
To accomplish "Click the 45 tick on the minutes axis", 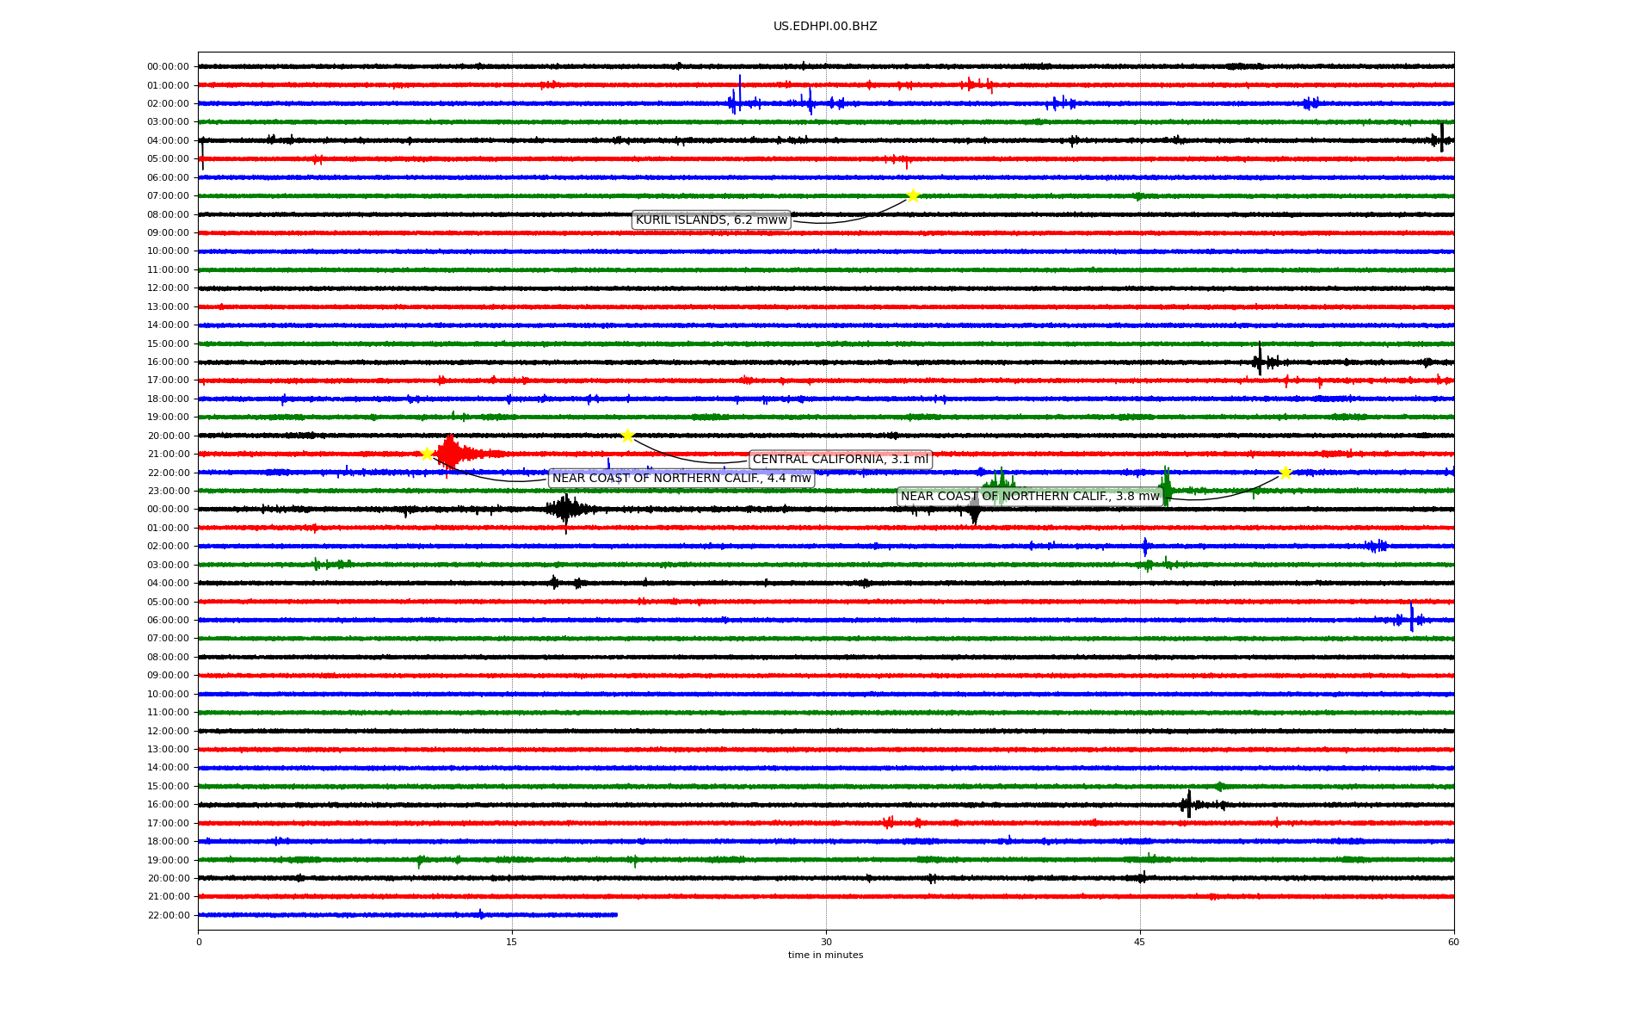I will pyautogui.click(x=1139, y=942).
